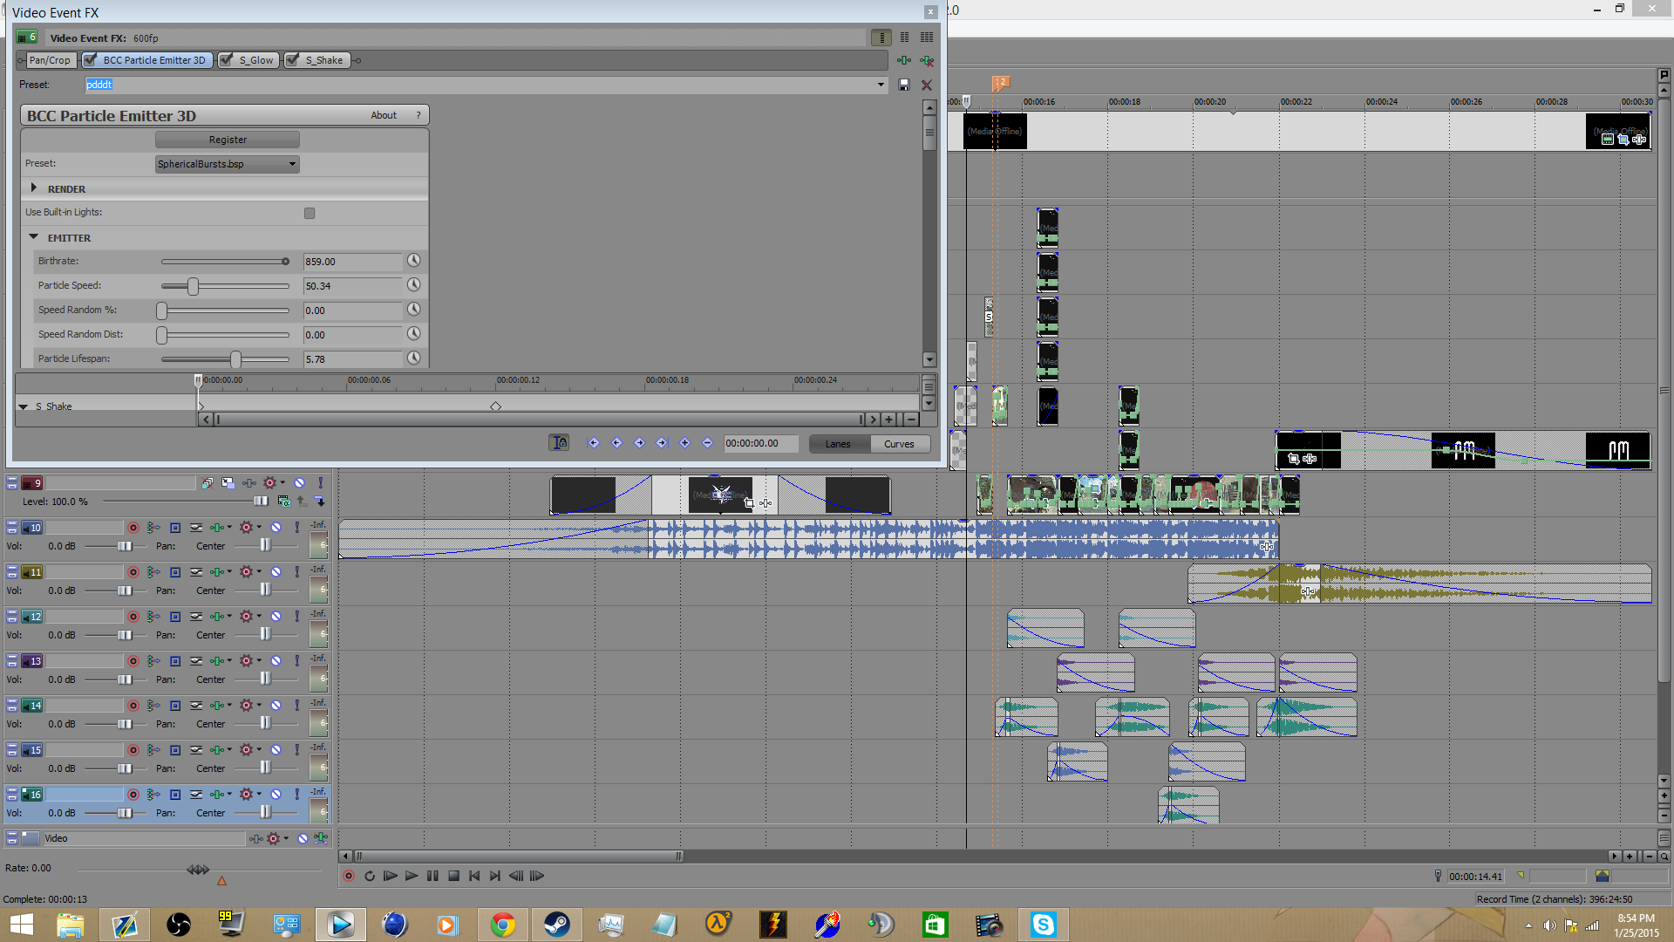Click the Delete Preset X icon
The width and height of the screenshot is (1674, 942).
point(927,85)
